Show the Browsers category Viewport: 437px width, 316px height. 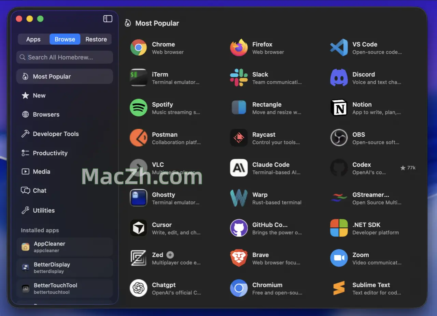click(x=65, y=115)
